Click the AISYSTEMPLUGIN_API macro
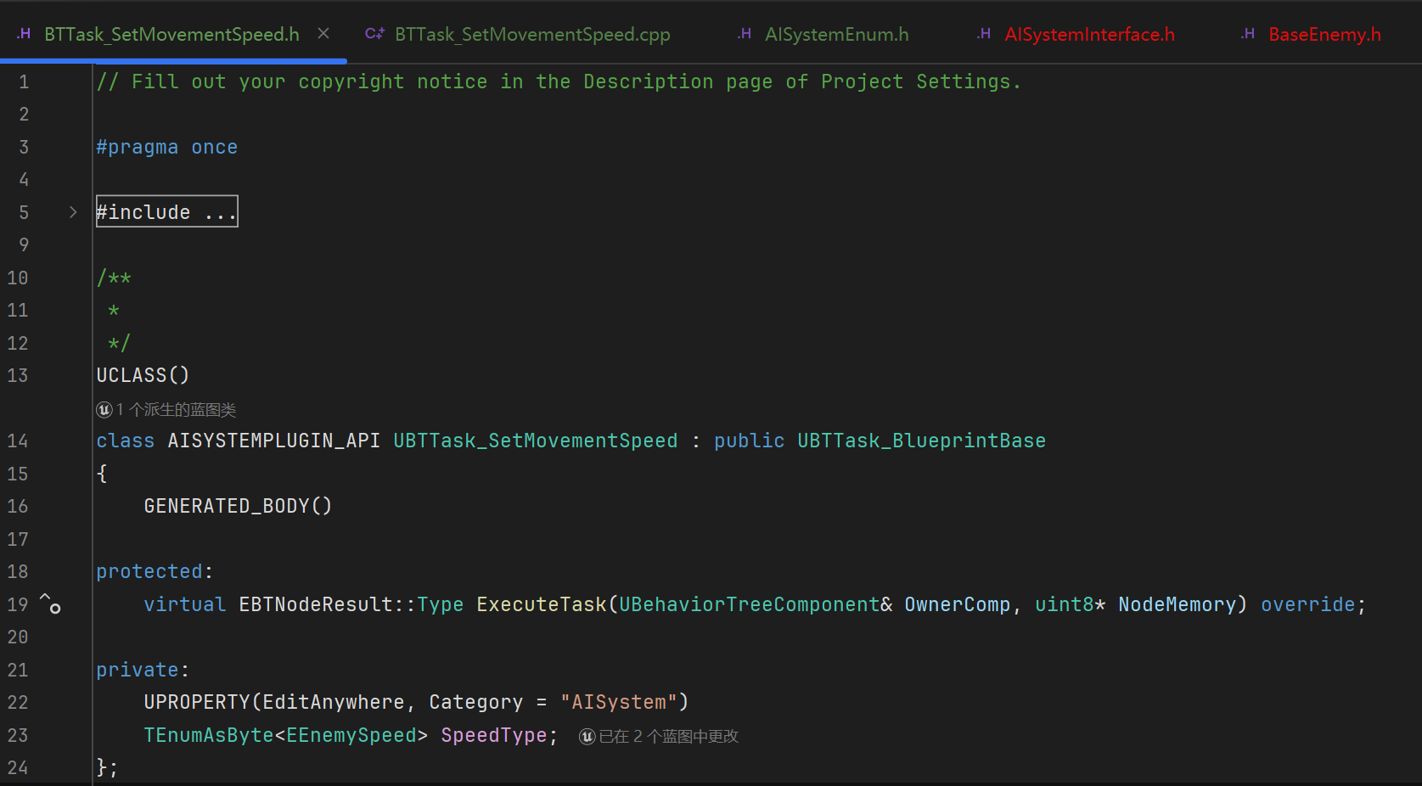1422x786 pixels. (x=273, y=441)
